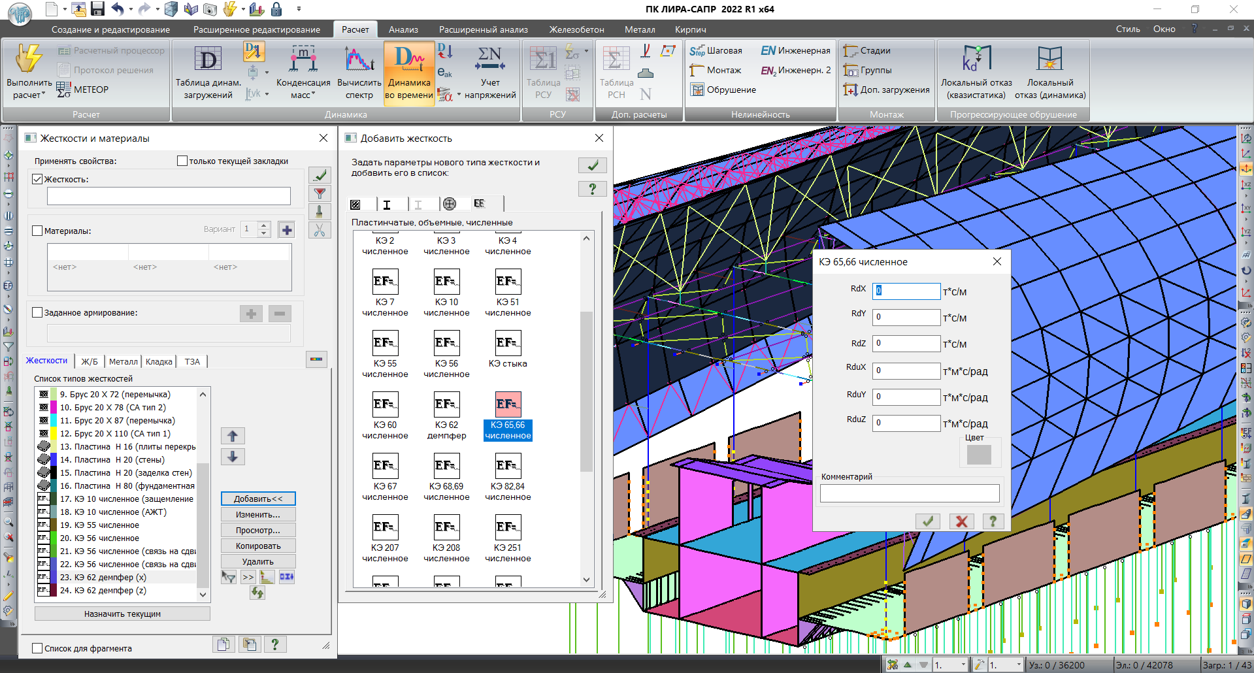Click the Комментарий text field

[x=909, y=493]
